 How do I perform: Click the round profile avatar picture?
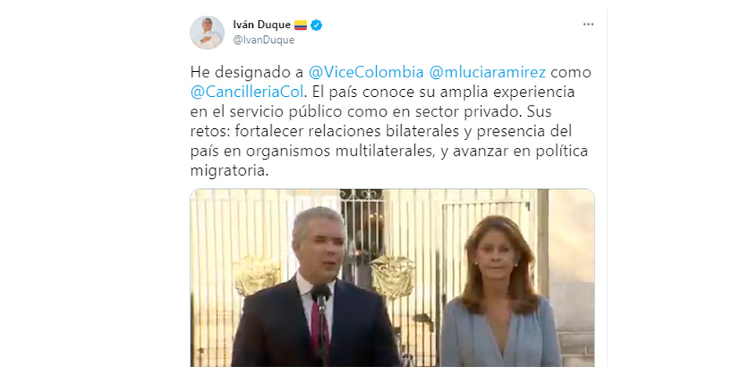tap(207, 33)
